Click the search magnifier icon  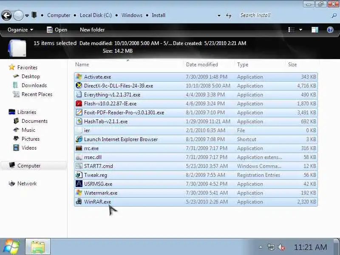coord(334,15)
